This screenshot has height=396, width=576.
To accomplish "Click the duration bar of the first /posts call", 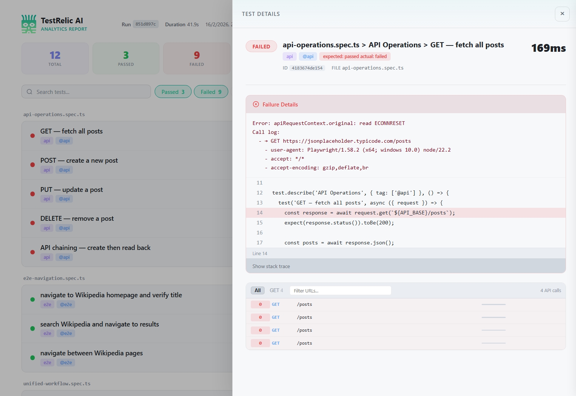I will (x=494, y=304).
